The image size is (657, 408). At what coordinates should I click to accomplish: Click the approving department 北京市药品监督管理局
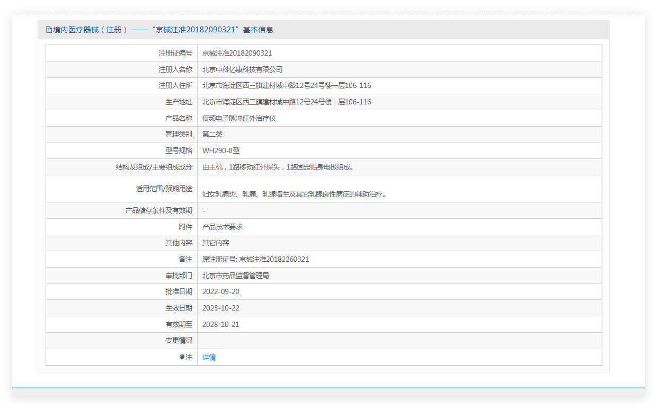coord(236,276)
